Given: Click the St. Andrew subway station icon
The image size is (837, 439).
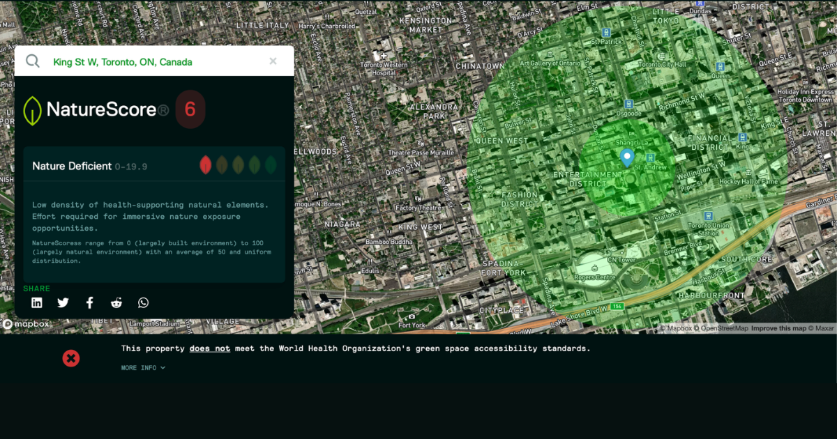Looking at the screenshot, I should (650, 158).
